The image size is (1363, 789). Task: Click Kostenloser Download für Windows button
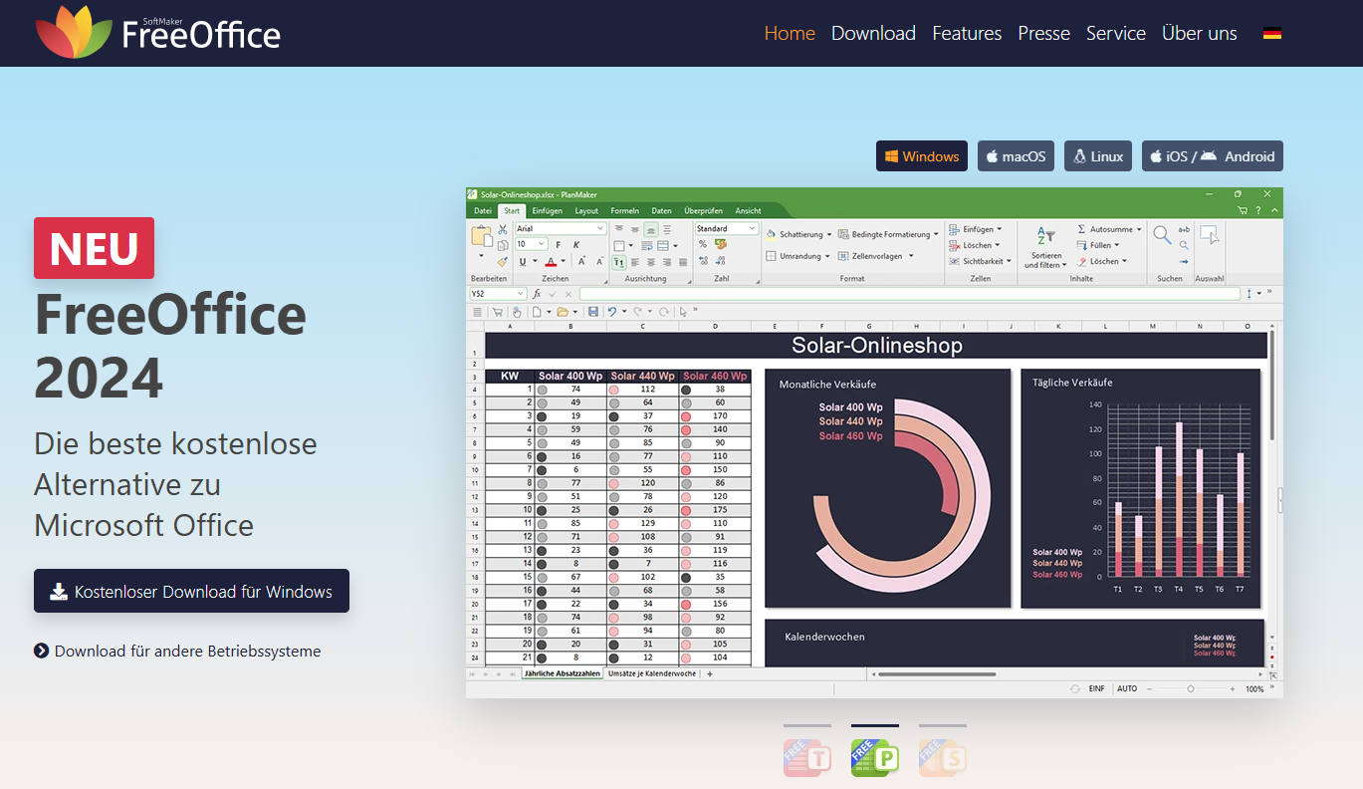(x=191, y=591)
